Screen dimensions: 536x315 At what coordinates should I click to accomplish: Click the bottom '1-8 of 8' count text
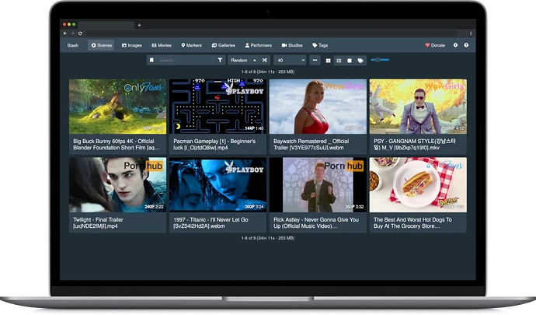click(x=268, y=238)
